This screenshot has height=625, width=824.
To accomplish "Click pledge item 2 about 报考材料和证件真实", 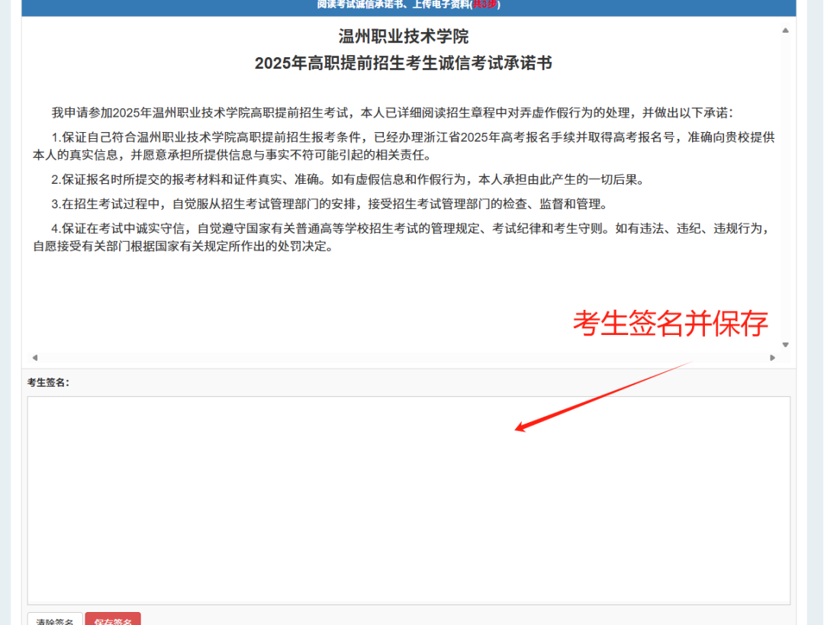I will point(348,180).
